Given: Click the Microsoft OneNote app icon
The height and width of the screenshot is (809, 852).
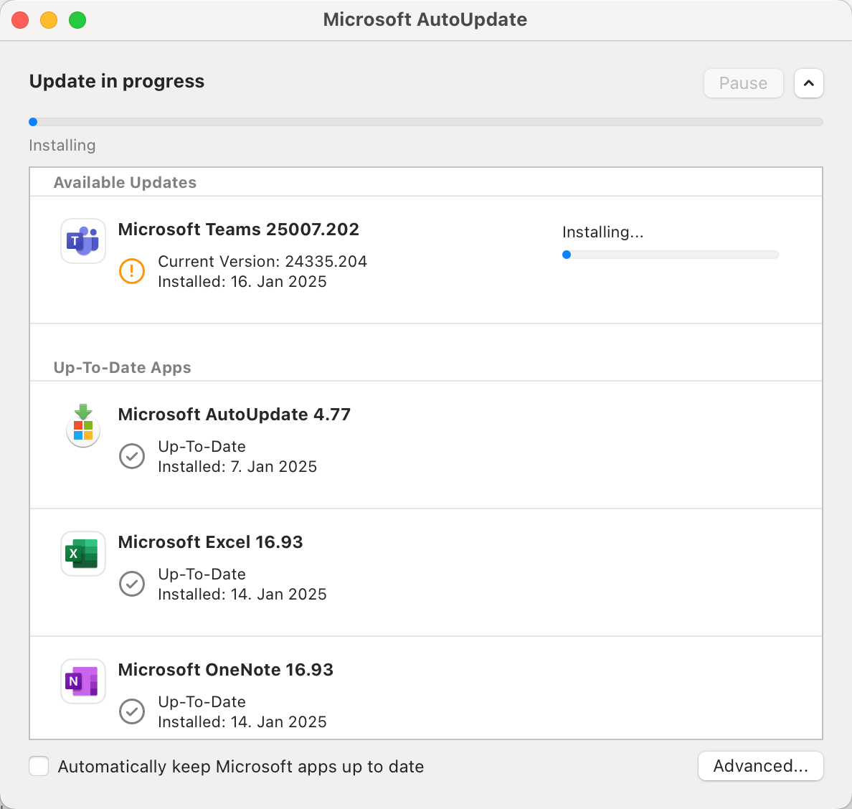Looking at the screenshot, I should tap(83, 681).
